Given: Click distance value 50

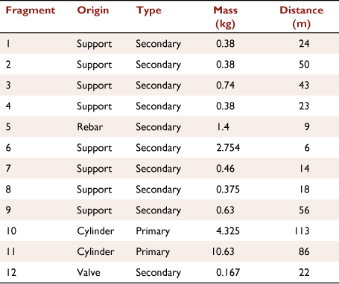Looking at the screenshot, I should tap(304, 65).
